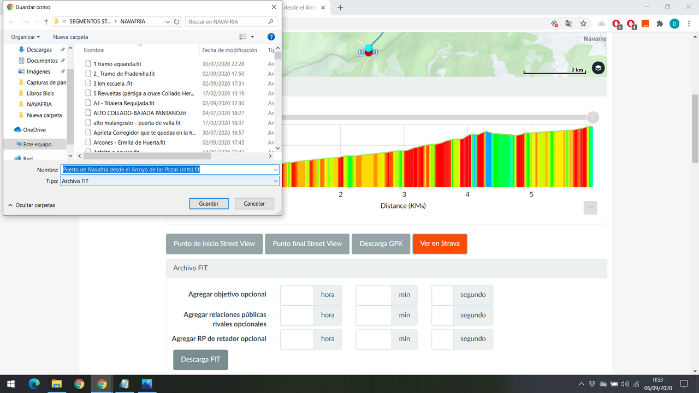Click the location blocked icon in address bar

pyautogui.click(x=554, y=23)
